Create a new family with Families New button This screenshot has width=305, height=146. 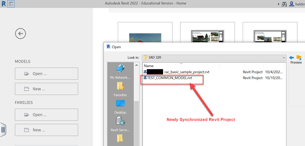[46, 130]
